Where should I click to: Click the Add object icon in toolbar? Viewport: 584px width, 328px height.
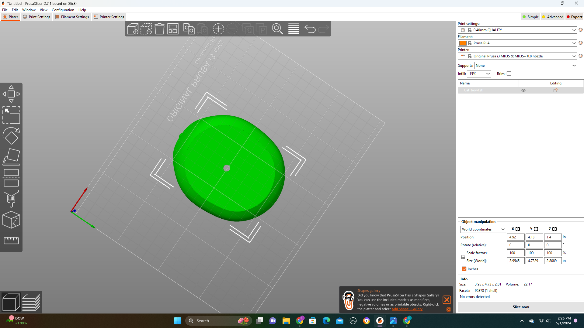coord(133,29)
